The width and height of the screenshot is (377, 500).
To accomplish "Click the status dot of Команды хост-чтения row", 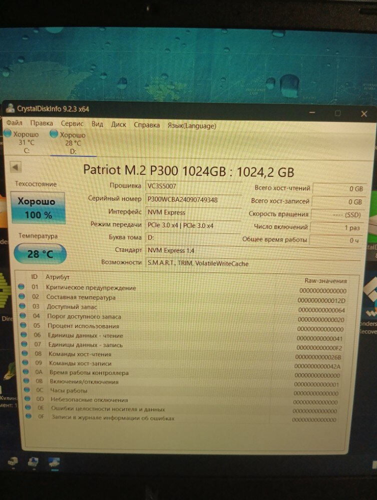I will click(25, 353).
